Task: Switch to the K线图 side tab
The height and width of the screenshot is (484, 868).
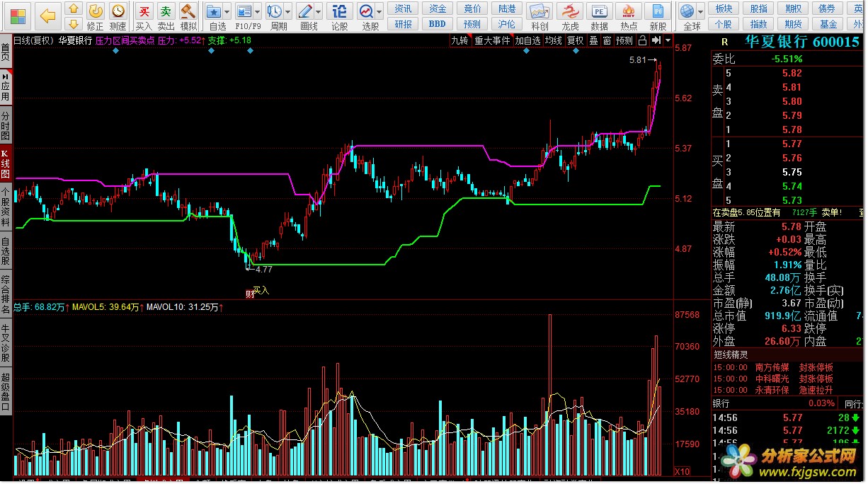Action: point(6,164)
